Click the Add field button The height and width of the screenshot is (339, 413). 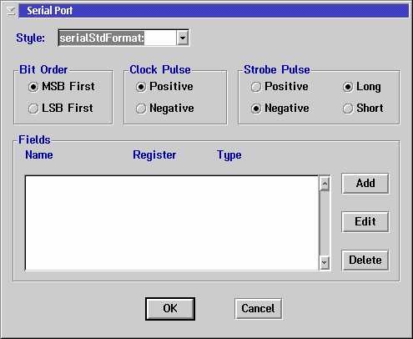click(365, 184)
